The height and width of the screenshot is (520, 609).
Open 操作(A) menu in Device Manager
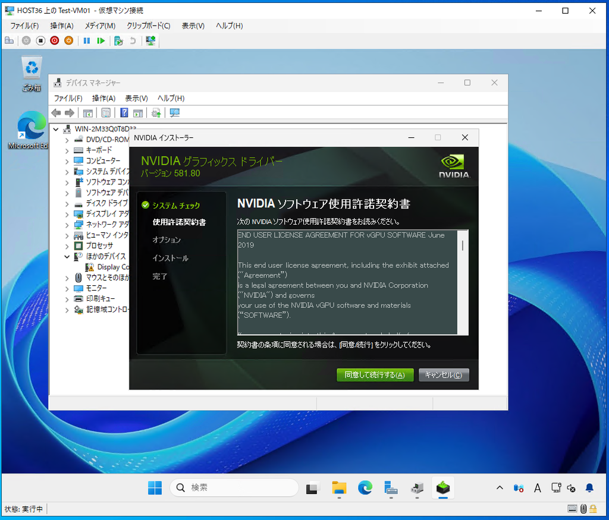tap(103, 98)
